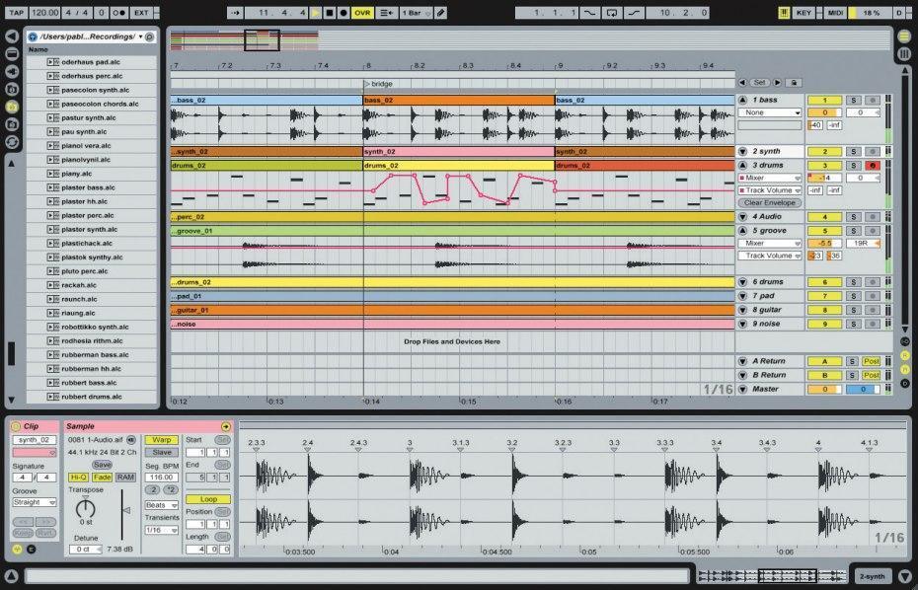
Task: Click the TAP tempo button
Action: tap(16, 13)
